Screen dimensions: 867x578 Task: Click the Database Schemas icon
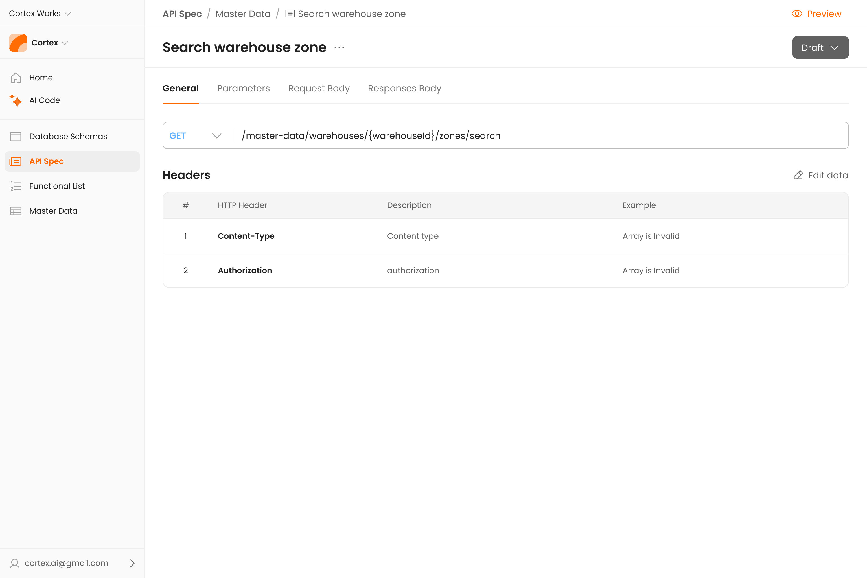tap(16, 136)
